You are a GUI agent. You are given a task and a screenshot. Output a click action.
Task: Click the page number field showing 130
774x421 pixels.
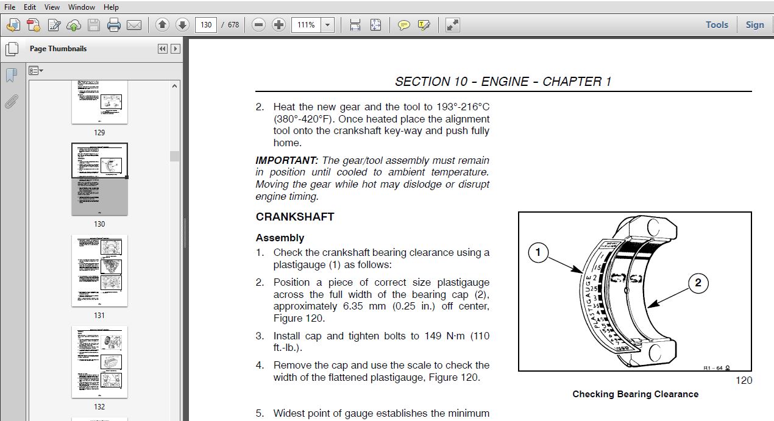pyautogui.click(x=206, y=25)
